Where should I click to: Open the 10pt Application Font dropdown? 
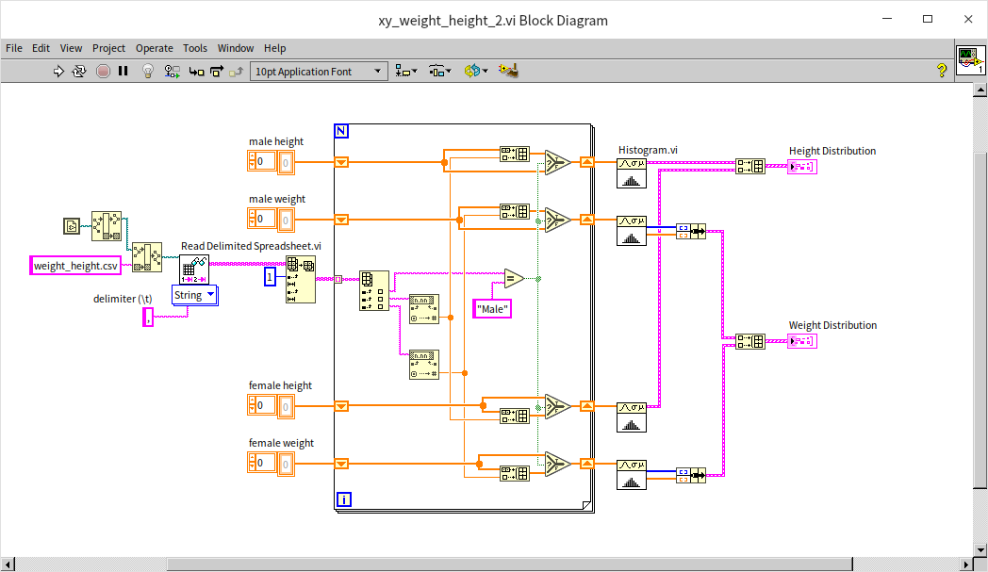[319, 71]
